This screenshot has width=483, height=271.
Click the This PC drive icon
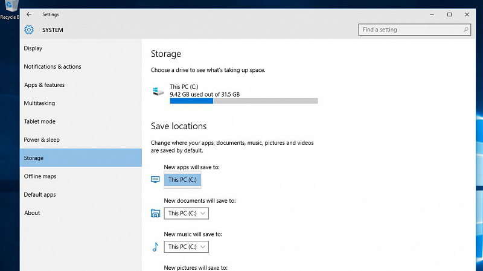pyautogui.click(x=158, y=91)
